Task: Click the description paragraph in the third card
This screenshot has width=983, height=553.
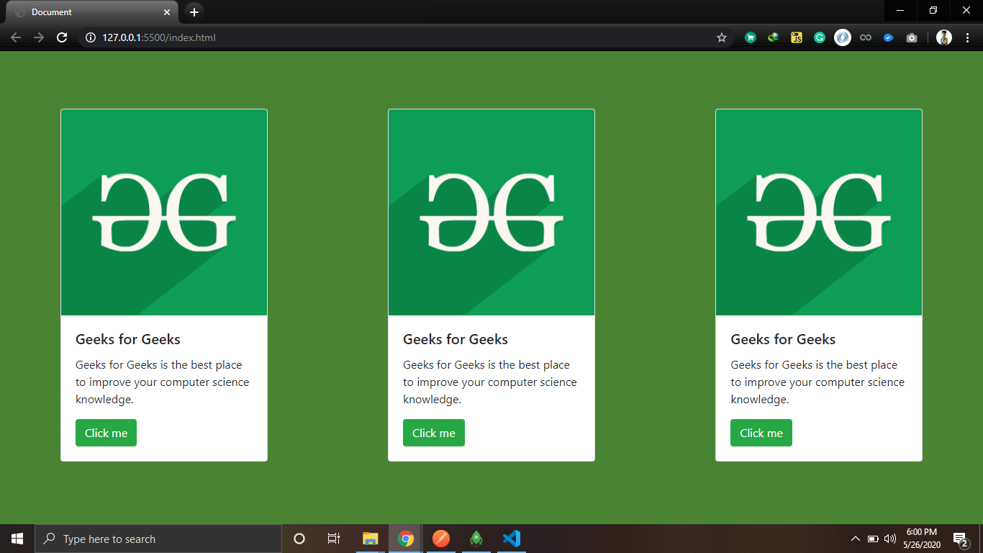Action: pyautogui.click(x=817, y=382)
